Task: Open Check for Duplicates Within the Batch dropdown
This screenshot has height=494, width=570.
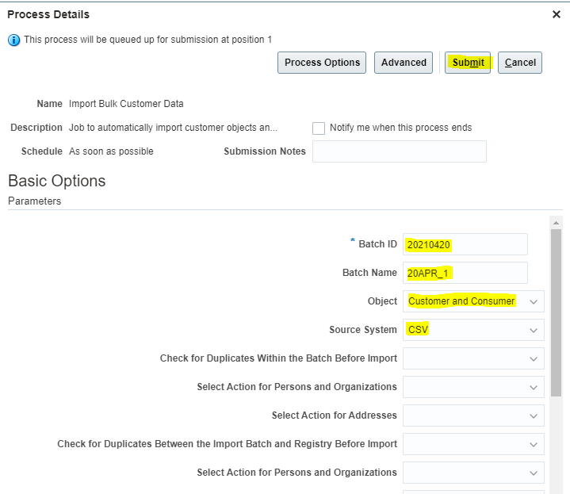Action: click(473, 358)
